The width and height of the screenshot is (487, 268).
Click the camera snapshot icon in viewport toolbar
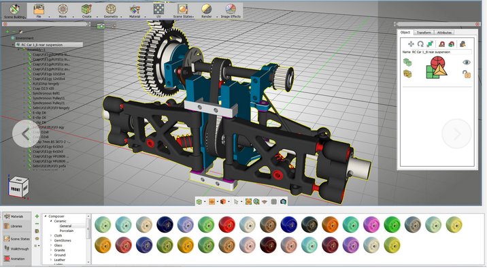pyautogui.click(x=283, y=201)
